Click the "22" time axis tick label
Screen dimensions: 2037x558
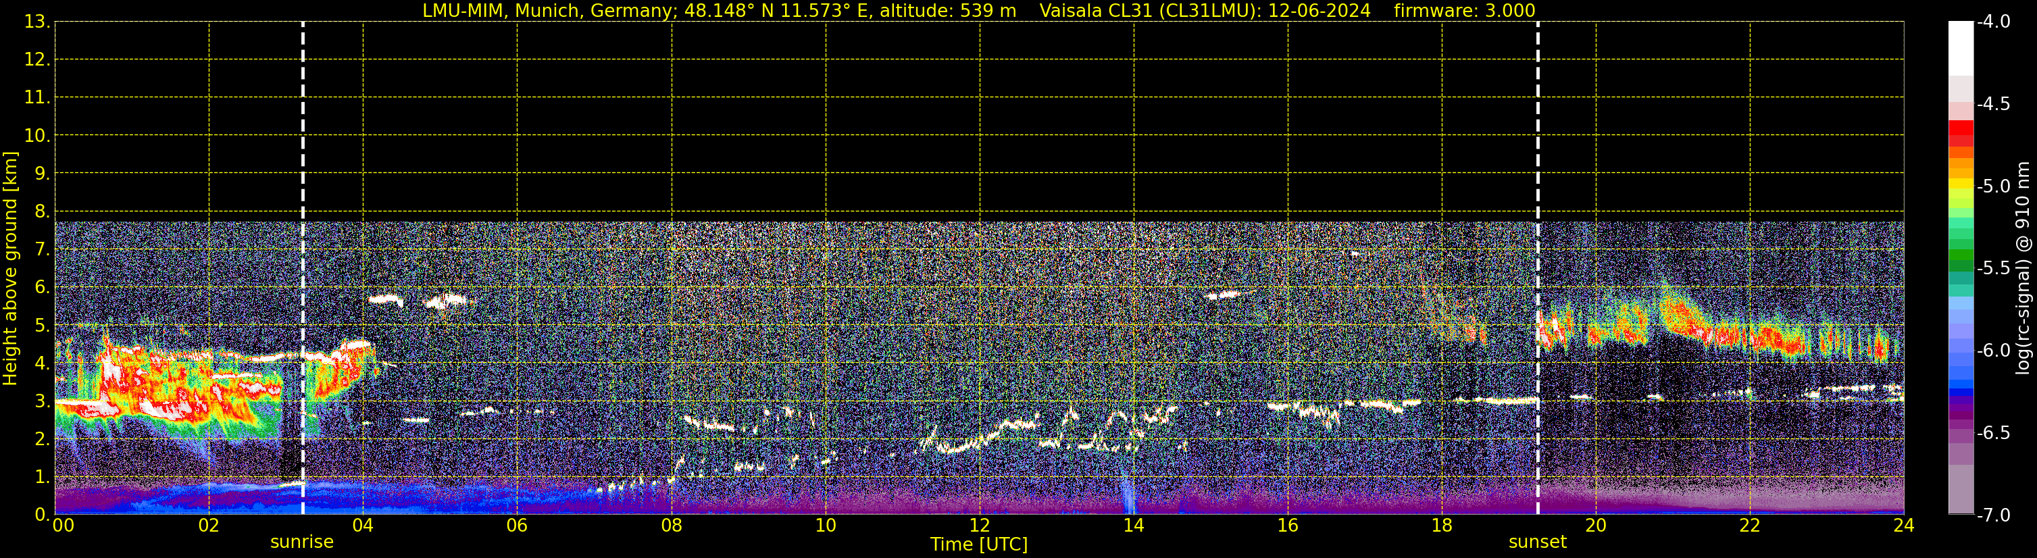[1750, 526]
